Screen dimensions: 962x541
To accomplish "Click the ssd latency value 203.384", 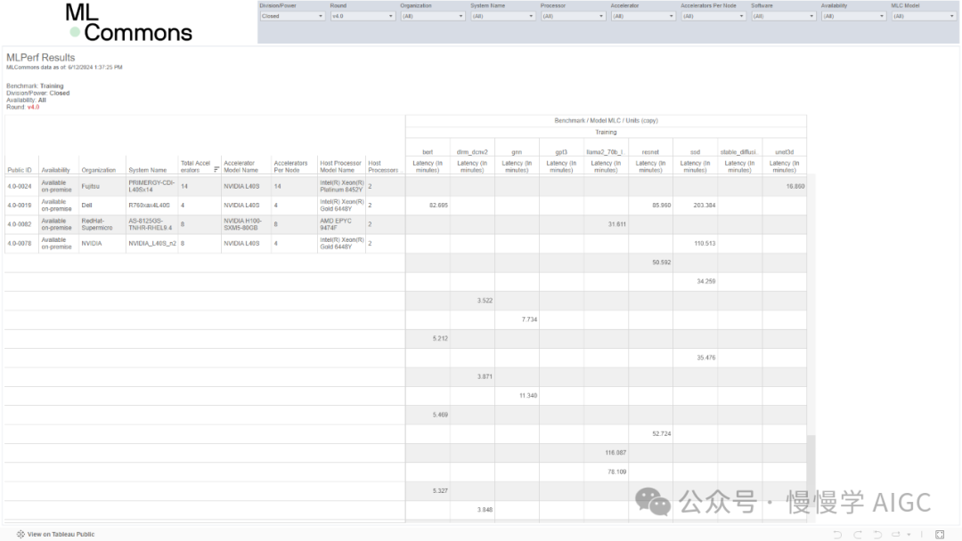I will tap(705, 206).
